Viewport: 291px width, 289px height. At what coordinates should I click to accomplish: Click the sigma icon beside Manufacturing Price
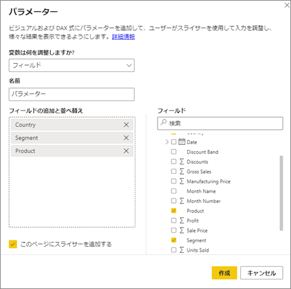[182, 181]
